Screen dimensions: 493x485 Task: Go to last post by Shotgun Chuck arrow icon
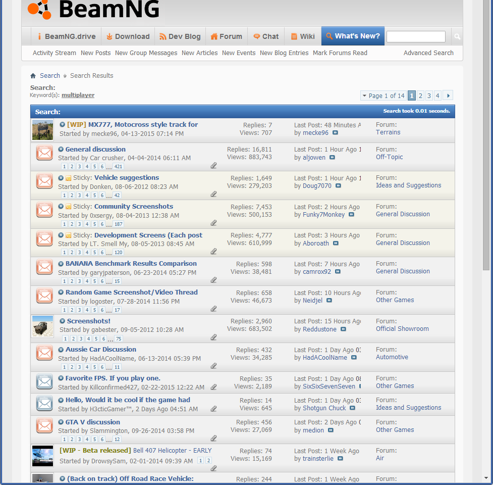pyautogui.click(x=352, y=408)
